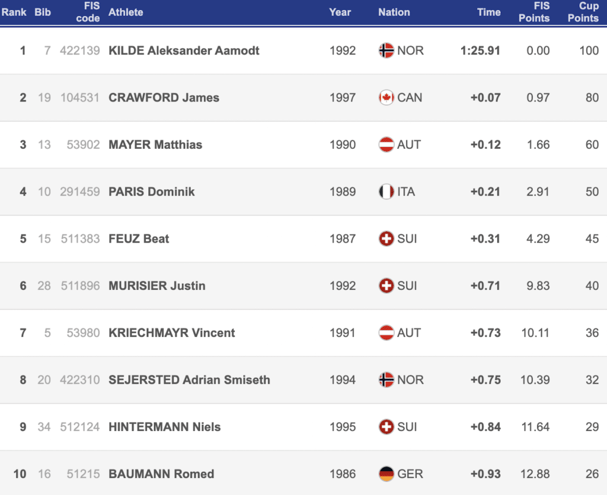Click the winning time 1:25.91

(x=480, y=50)
